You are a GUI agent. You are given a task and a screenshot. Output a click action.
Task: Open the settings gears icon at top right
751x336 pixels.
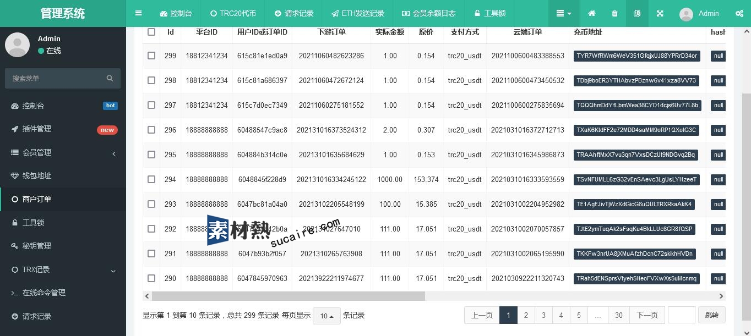point(739,13)
